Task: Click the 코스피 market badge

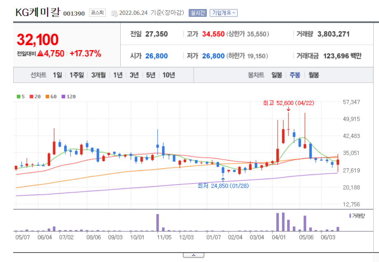Action: click(97, 13)
